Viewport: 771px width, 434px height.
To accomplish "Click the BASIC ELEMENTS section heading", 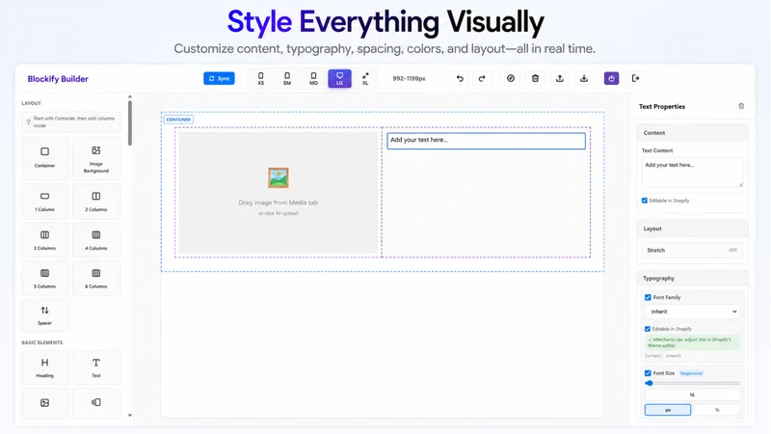I will 42,342.
